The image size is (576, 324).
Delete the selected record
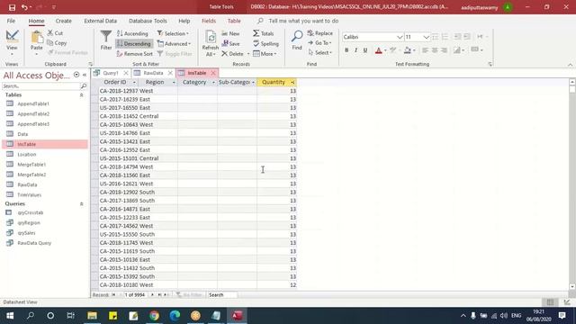tap(233, 54)
